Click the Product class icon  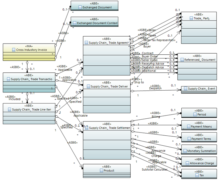101,171
